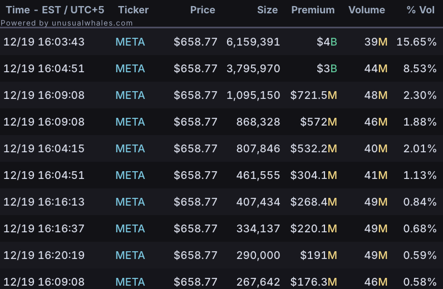Select the $658.77 price in 16:20:19 row
Viewport: 443px width, 289px height.
pyautogui.click(x=195, y=255)
